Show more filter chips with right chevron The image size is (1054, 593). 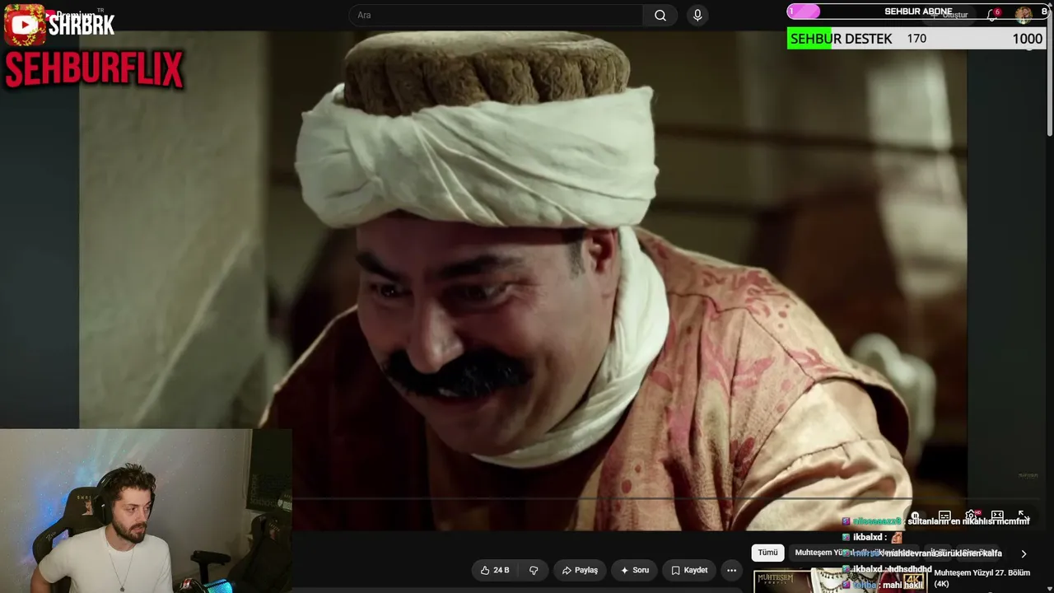pos(1024,554)
